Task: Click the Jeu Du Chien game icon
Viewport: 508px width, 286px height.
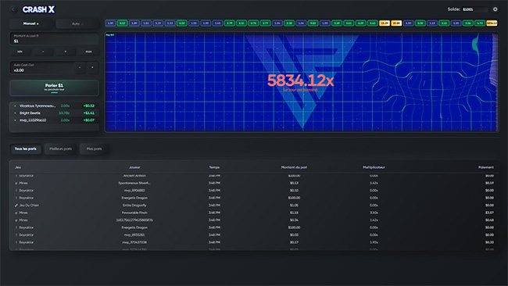Action: click(16, 206)
